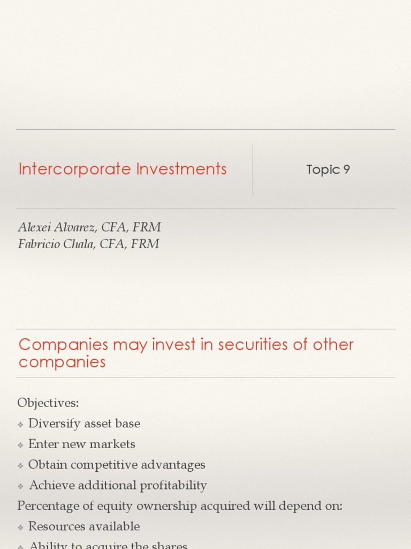This screenshot has height=549, width=411.
Task: Select the bullet icon before Obtain competitive advantages
Action: [20, 465]
